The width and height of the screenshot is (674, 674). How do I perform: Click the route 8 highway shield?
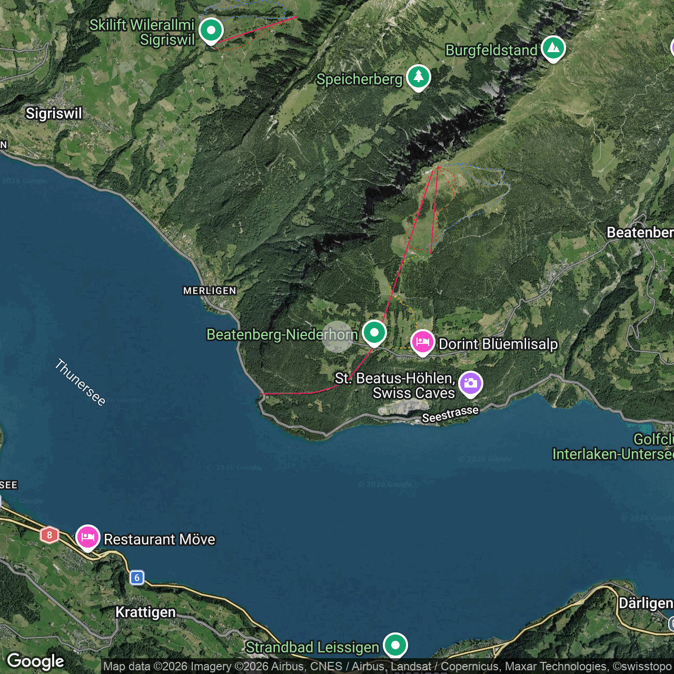[49, 535]
